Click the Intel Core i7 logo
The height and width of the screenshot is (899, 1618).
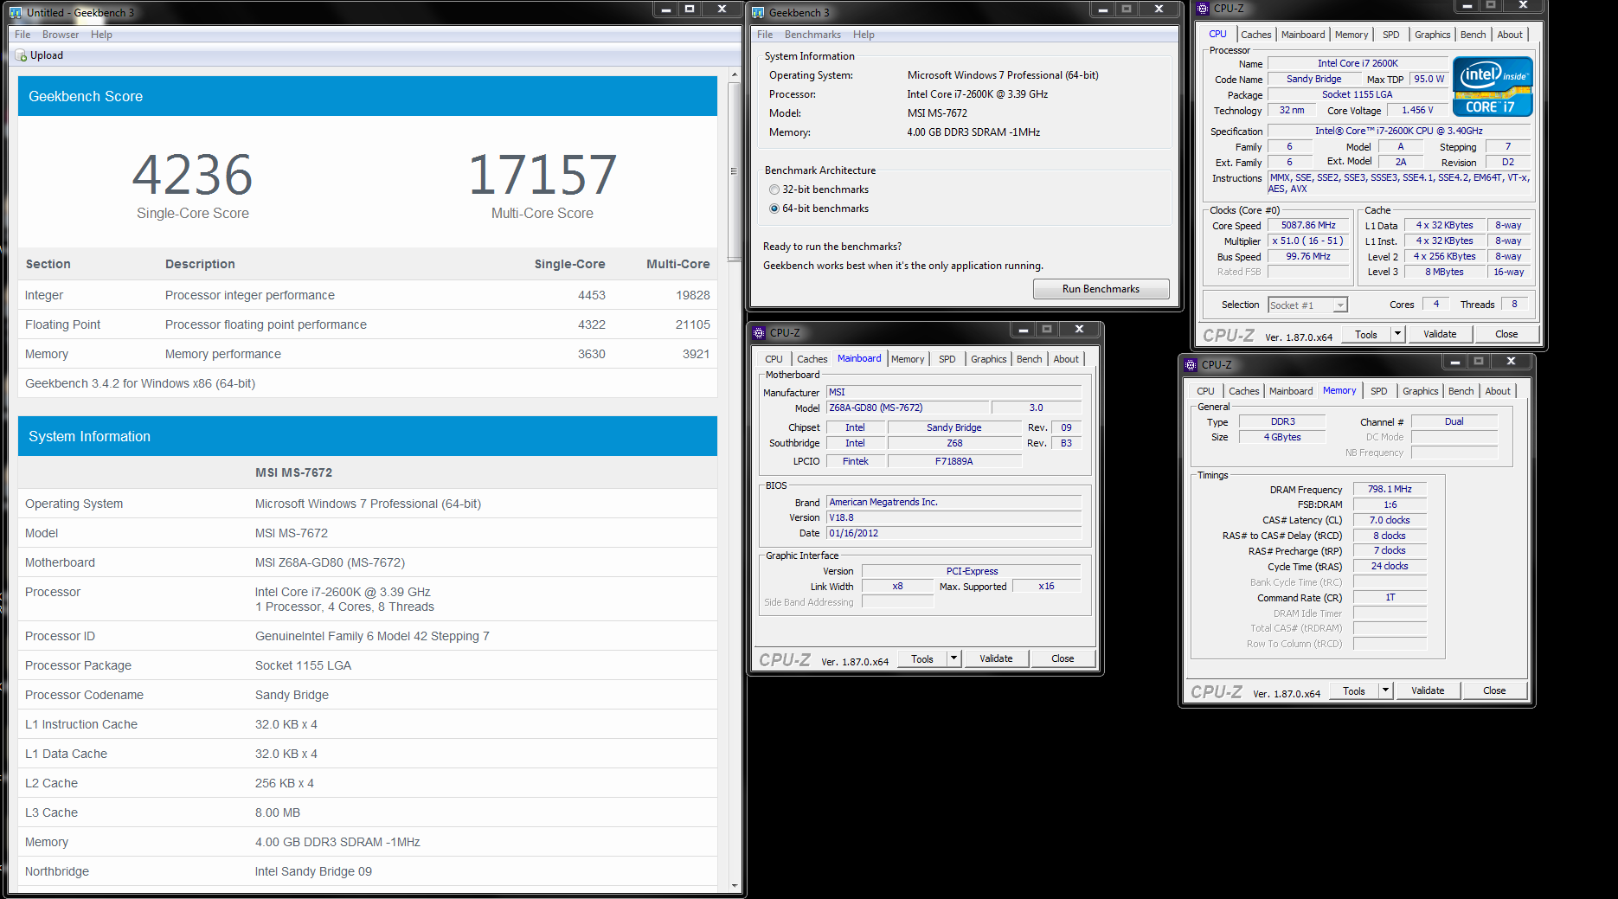tap(1493, 87)
